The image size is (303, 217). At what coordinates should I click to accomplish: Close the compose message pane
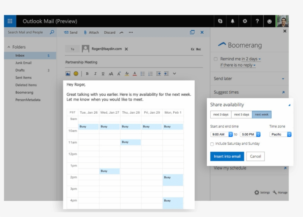click(202, 32)
